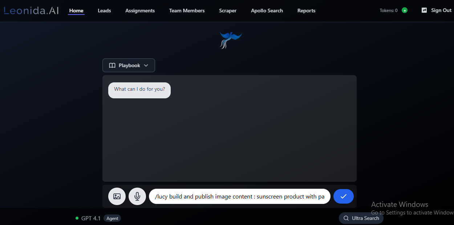Attach an image with the picture icon

(117, 196)
